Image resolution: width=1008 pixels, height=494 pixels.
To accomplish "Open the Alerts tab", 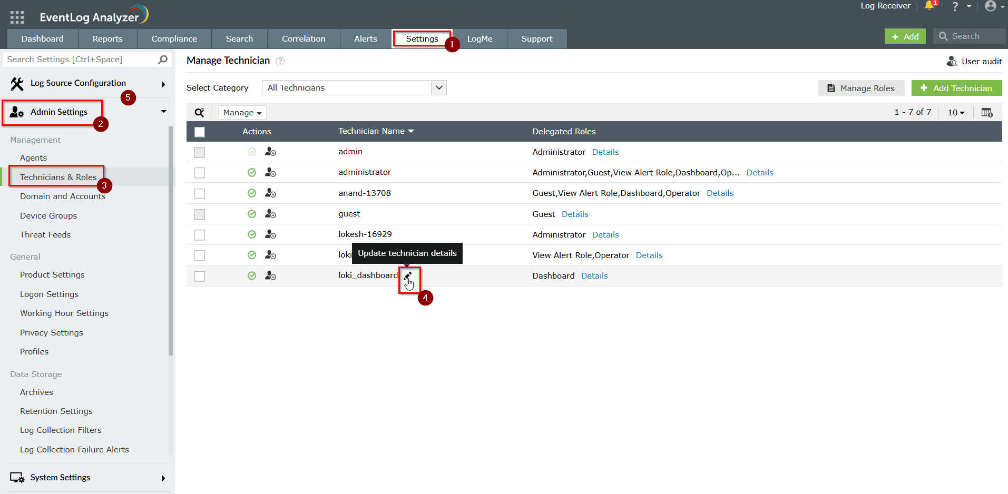I will [x=366, y=39].
